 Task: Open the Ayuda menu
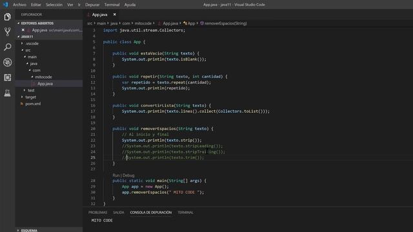(x=130, y=5)
